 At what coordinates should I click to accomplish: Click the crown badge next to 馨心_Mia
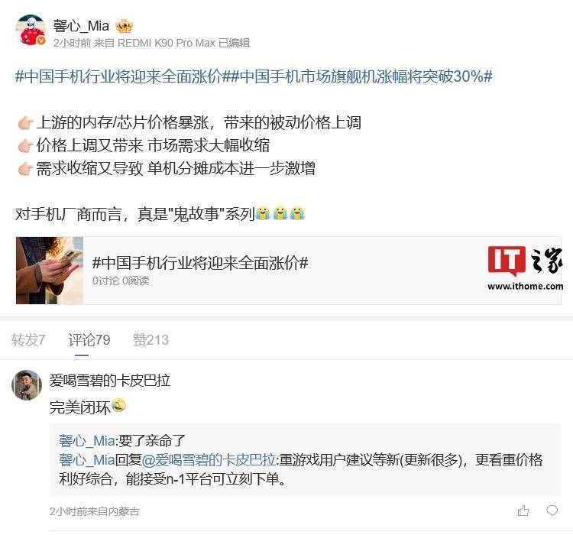(x=124, y=26)
